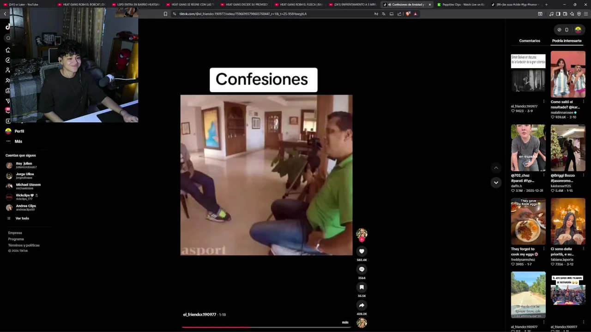The image size is (591, 332).
Task: Open Christmas tree @Briggi Bozzo thumbnail
Action: coord(568,148)
